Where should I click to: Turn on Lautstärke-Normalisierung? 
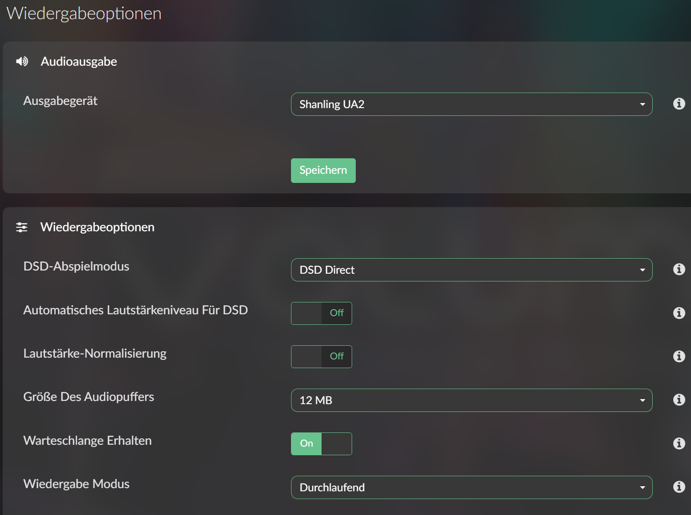[321, 356]
